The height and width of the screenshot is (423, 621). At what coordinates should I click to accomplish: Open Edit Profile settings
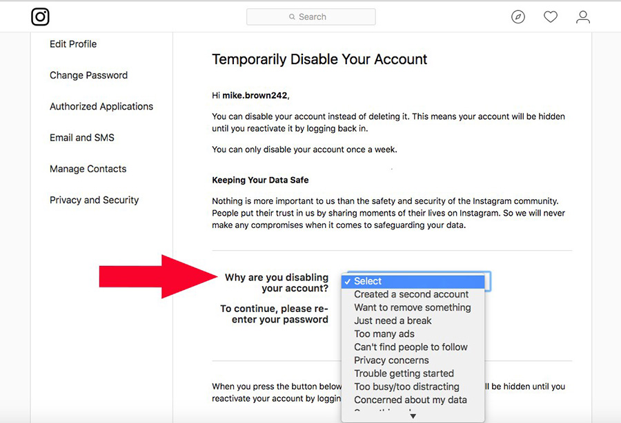(x=73, y=44)
